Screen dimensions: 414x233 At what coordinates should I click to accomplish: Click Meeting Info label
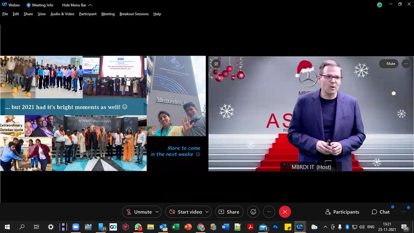[x=43, y=5]
